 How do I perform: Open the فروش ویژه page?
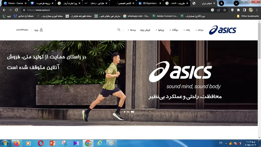pyautogui.click(x=145, y=30)
